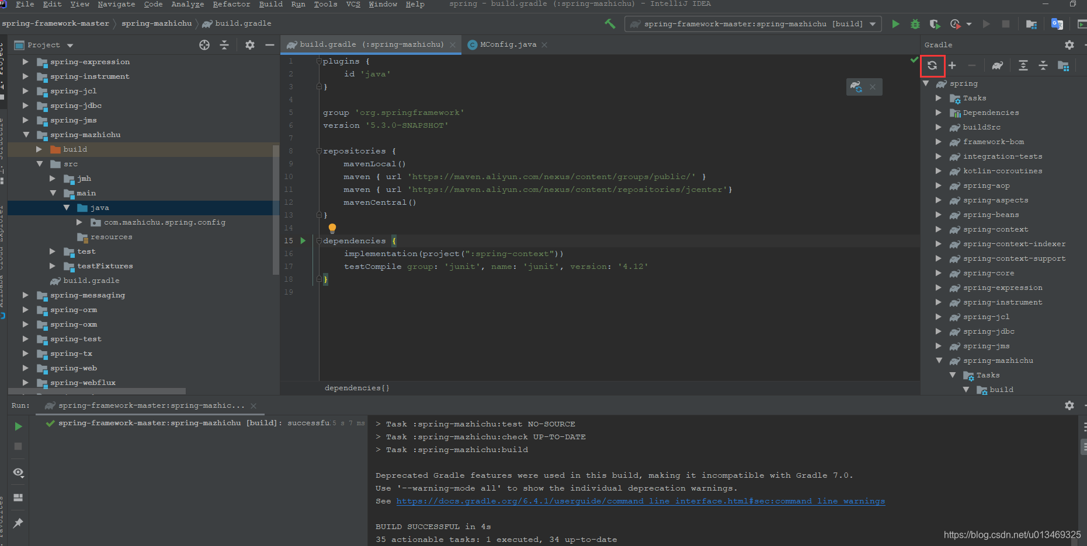Switch to MConfig.java editor tab
1087x546 pixels.
pyautogui.click(x=508, y=44)
